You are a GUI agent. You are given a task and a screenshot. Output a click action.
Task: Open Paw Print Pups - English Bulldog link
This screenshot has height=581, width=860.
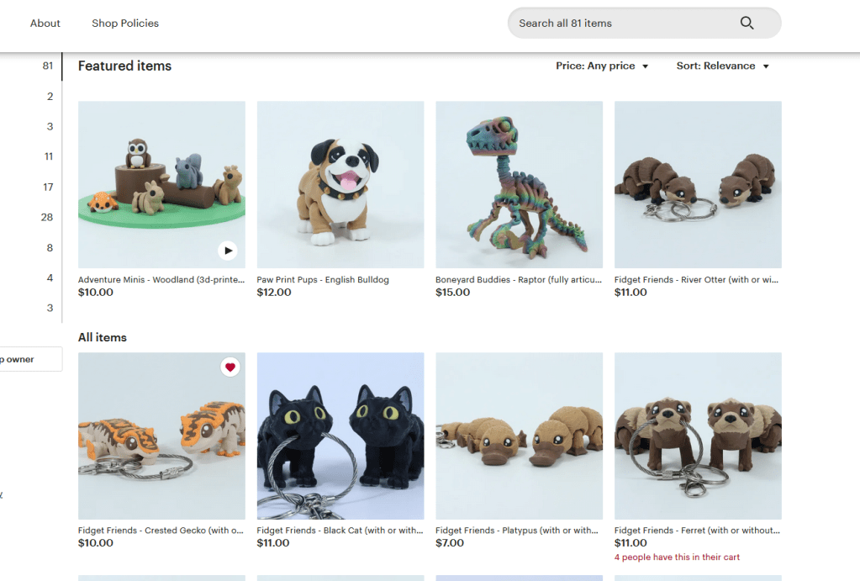[323, 280]
